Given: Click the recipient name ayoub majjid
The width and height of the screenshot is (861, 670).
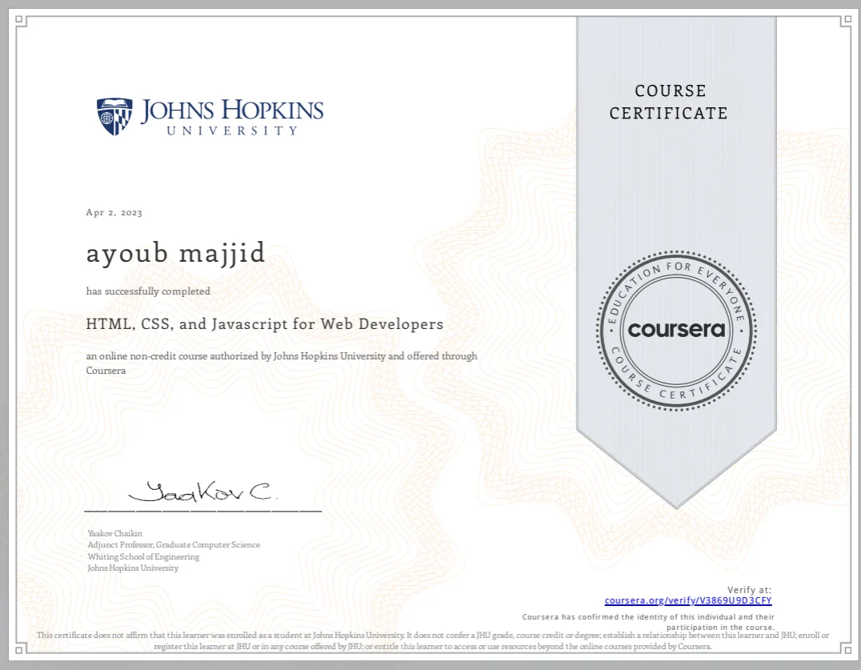Looking at the screenshot, I should pos(175,252).
